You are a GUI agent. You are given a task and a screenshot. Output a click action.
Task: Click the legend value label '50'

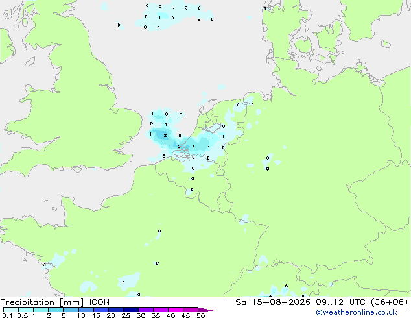(200, 315)
